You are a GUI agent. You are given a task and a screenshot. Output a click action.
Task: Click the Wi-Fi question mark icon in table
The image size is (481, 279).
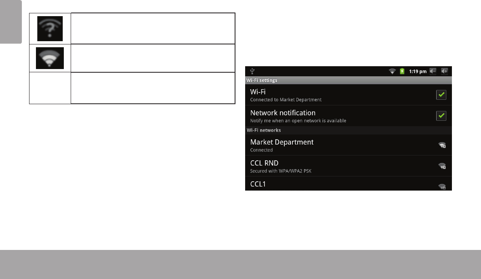click(50, 29)
